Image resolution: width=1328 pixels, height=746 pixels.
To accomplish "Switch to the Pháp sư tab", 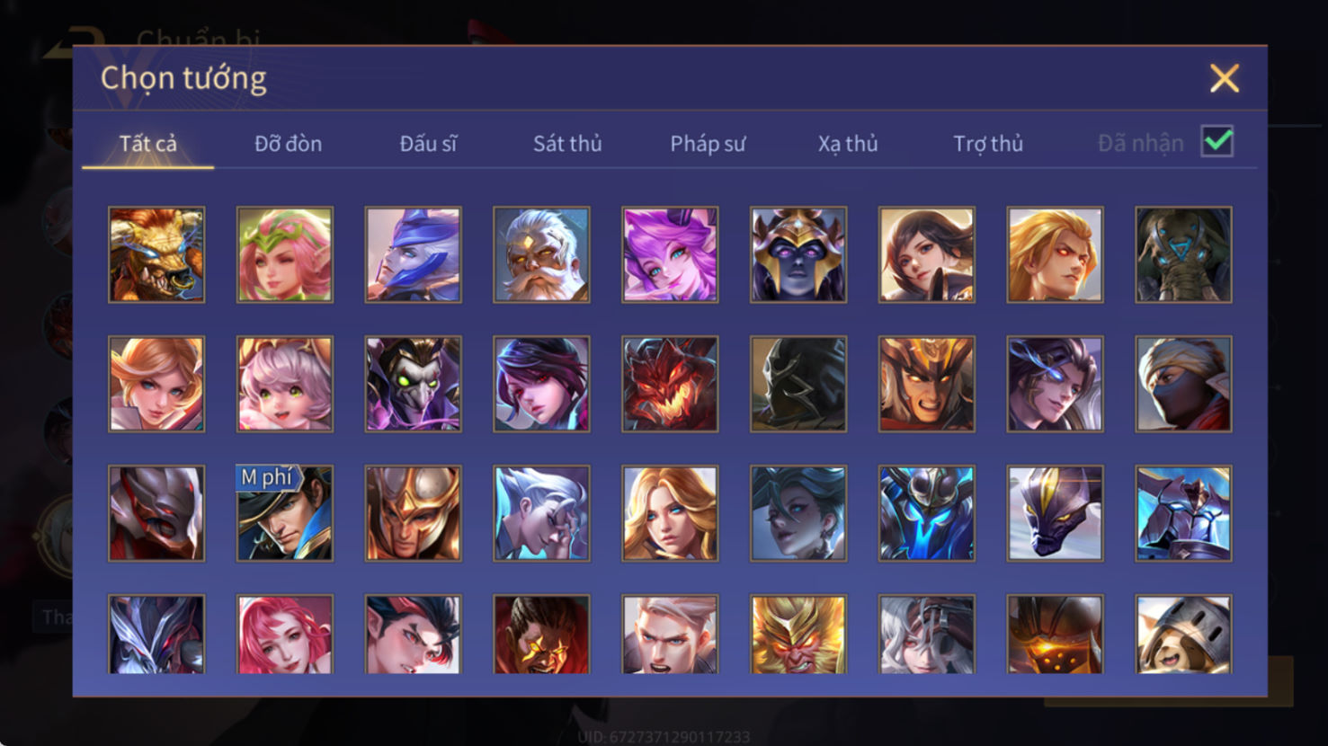I will [708, 144].
